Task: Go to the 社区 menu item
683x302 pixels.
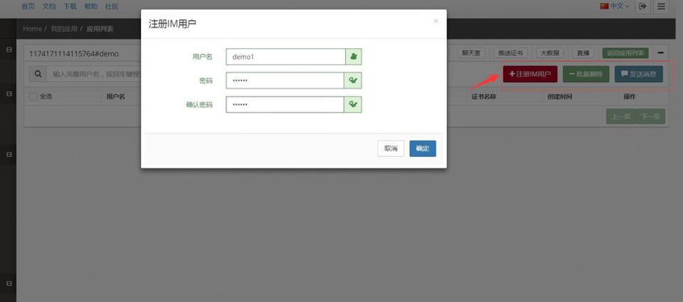Action: click(x=112, y=6)
